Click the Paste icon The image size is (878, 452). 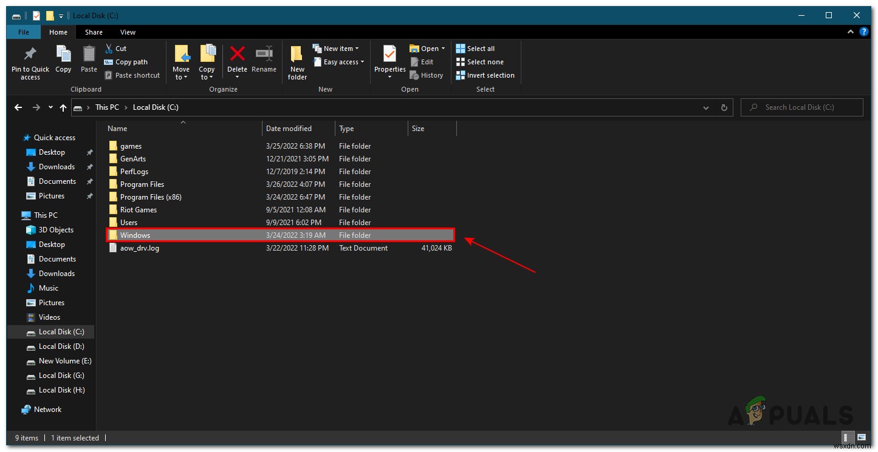[89, 58]
